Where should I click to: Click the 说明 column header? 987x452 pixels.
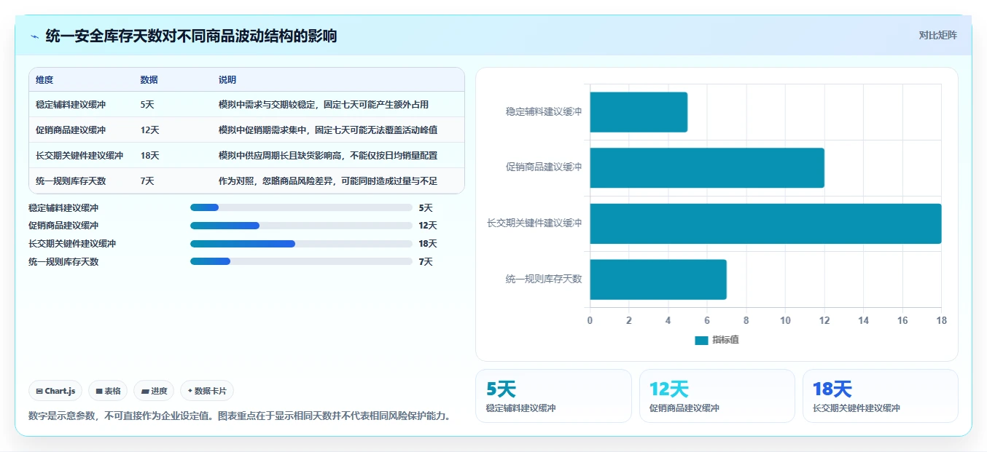pos(227,80)
